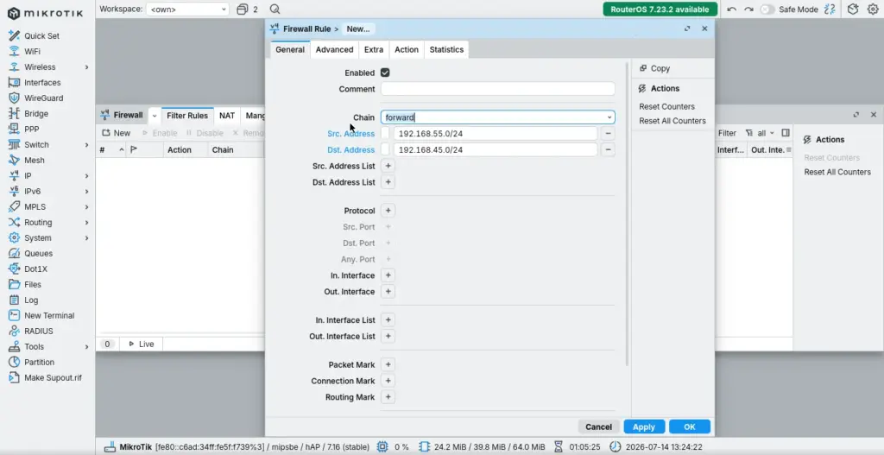Open the Bridge menu
Viewport: 884px width, 455px height.
[x=35, y=113]
